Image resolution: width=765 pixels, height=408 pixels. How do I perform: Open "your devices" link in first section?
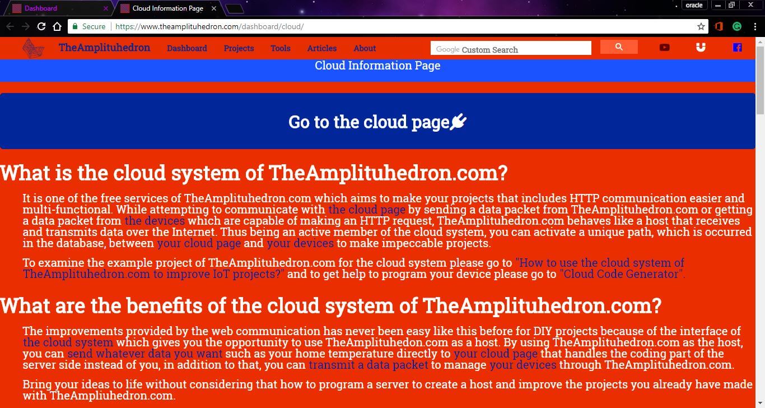[300, 243]
